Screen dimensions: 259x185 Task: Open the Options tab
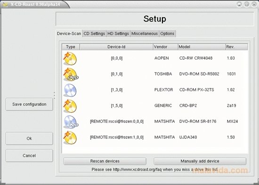(167, 33)
